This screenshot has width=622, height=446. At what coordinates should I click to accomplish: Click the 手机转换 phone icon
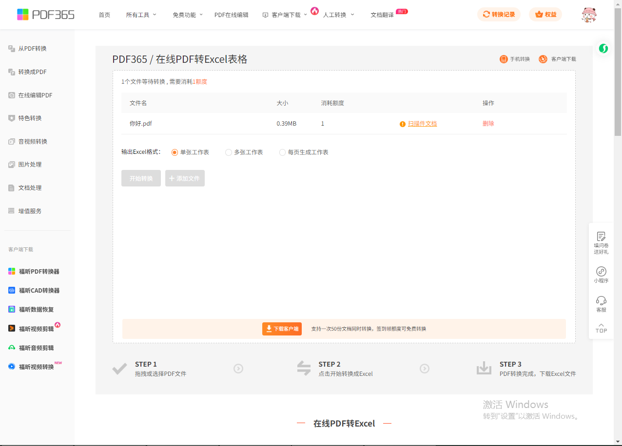tap(504, 59)
